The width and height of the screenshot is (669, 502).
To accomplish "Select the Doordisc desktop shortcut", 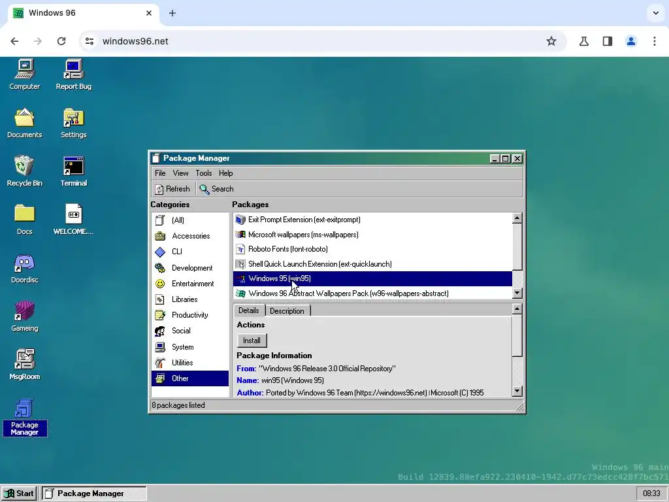I will click(x=24, y=268).
